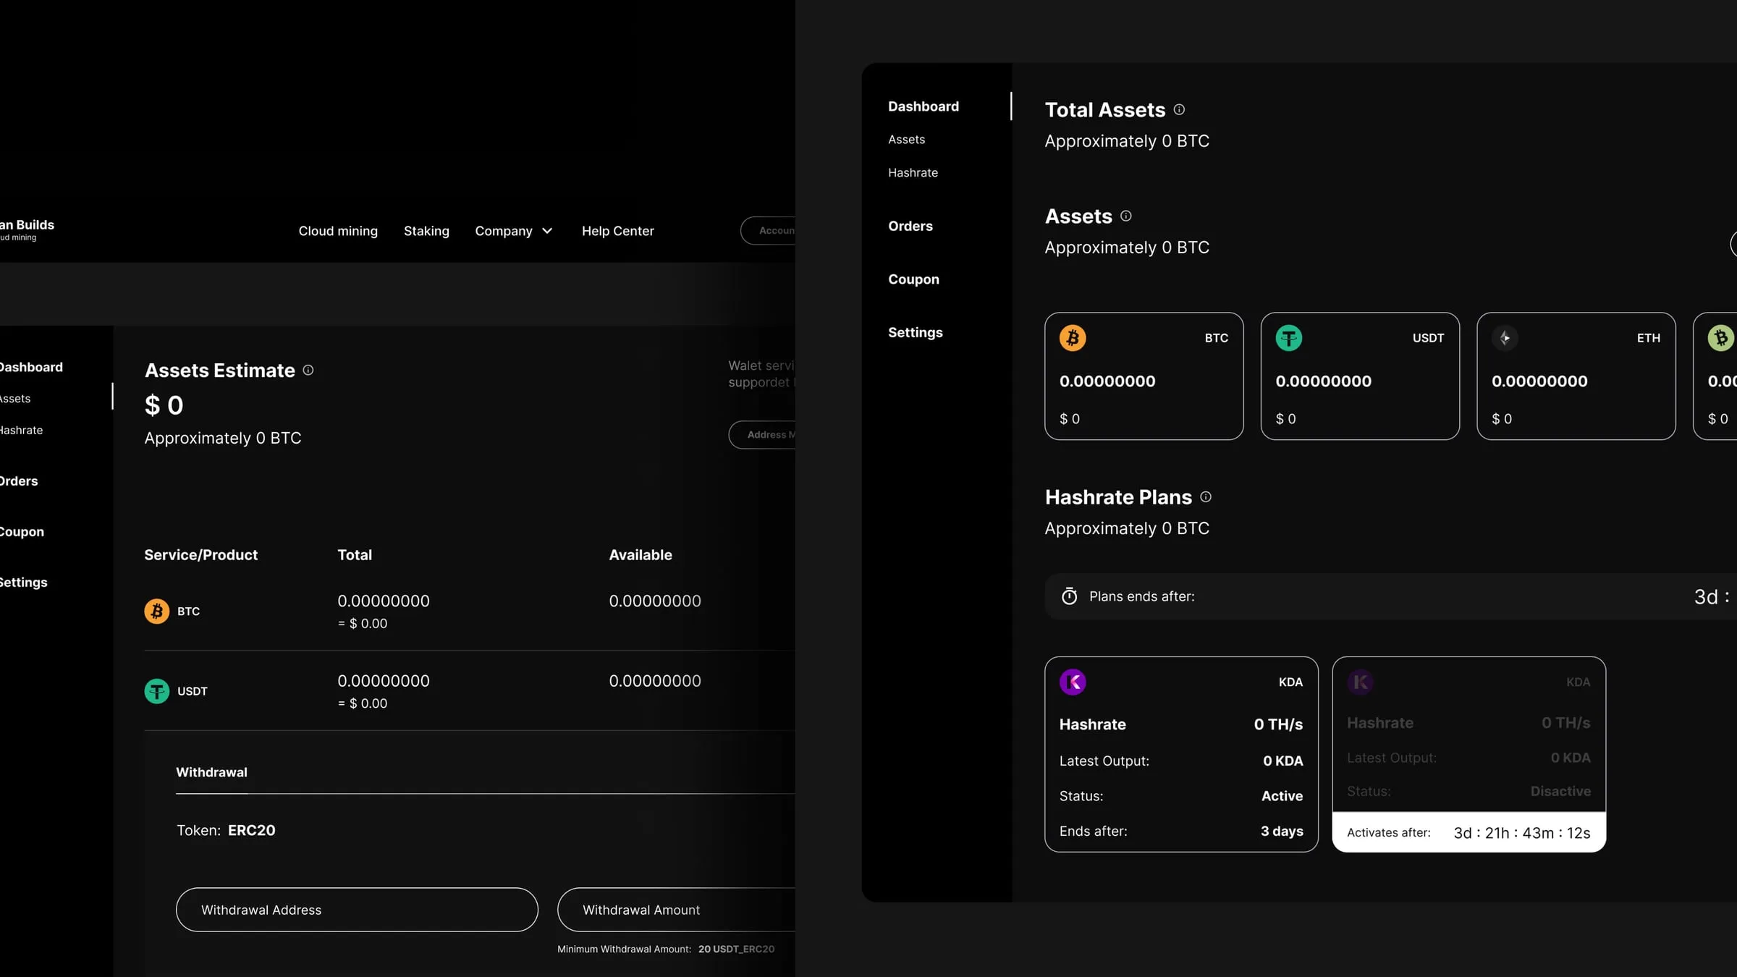Click the info icon beside Assets Estimate
Viewport: 1737px width, 977px height.
coord(308,370)
